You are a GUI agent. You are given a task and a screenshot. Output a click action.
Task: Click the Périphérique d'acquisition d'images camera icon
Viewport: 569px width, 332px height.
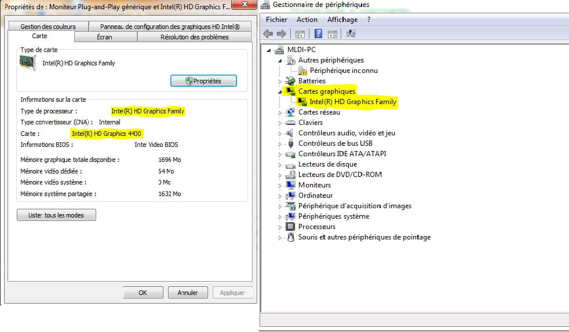coord(290,206)
